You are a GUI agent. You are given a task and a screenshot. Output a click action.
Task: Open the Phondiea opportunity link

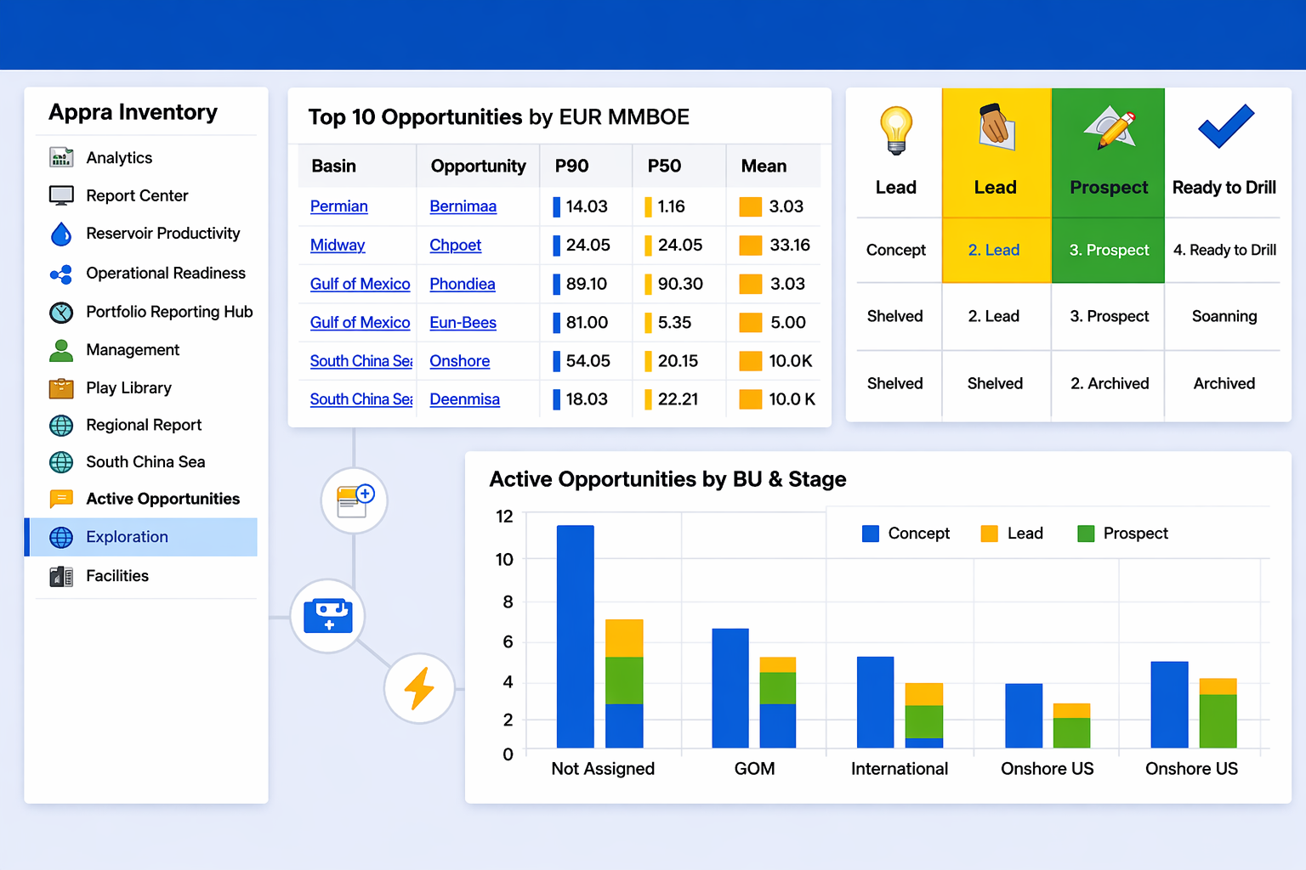tap(463, 284)
